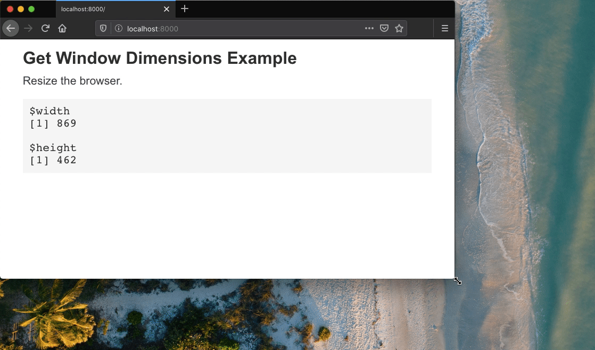Open the Firefox hamburger menu
The image size is (595, 350).
(x=444, y=28)
